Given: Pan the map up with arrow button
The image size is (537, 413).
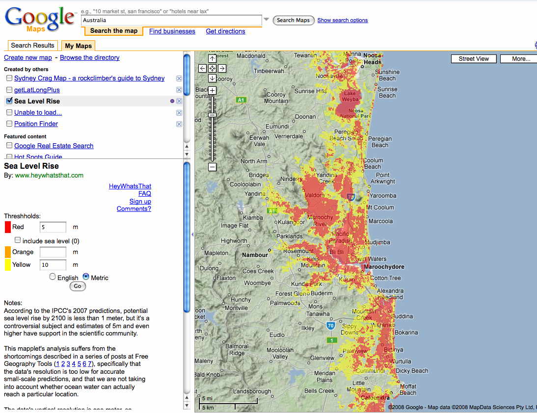Looking at the screenshot, I should [x=213, y=58].
